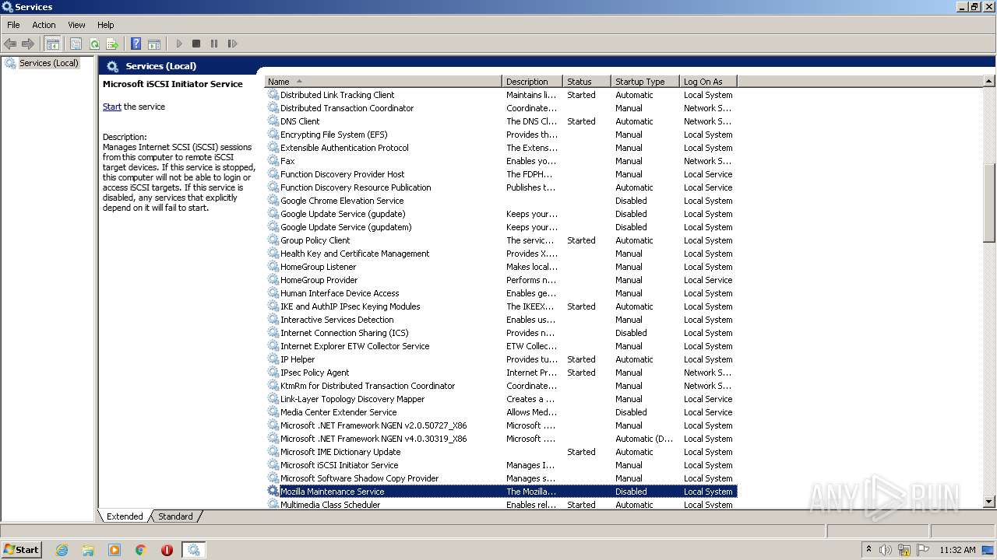Sort by Description column header
Screen dimensions: 997x560
pos(533,81)
